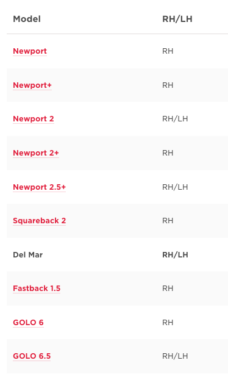Screen dimensions: 228x377
Task: Click Fastback 1.5's RH value
Action: click(168, 289)
